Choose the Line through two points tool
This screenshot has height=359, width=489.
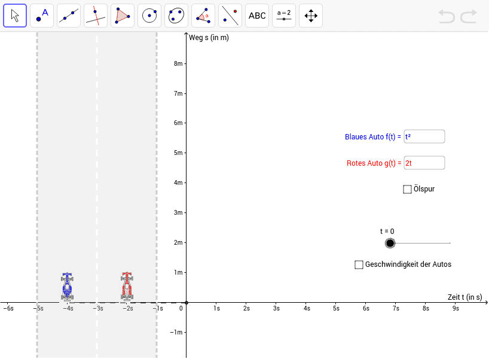(69, 16)
